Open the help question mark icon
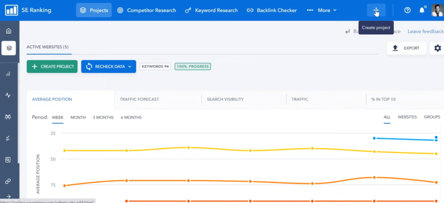The image size is (444, 203). pos(407,10)
